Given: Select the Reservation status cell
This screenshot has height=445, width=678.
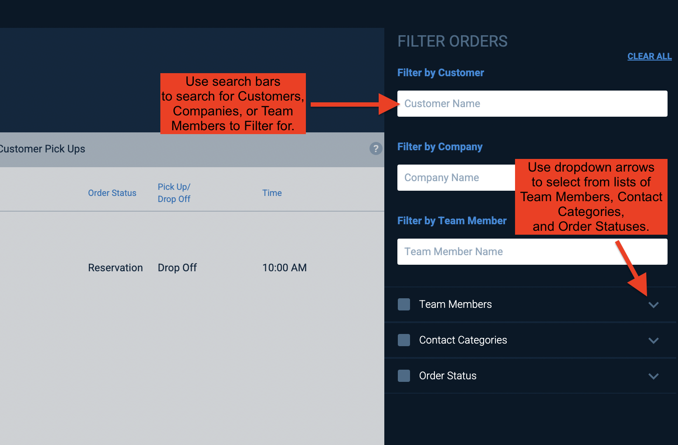Looking at the screenshot, I should pos(115,268).
